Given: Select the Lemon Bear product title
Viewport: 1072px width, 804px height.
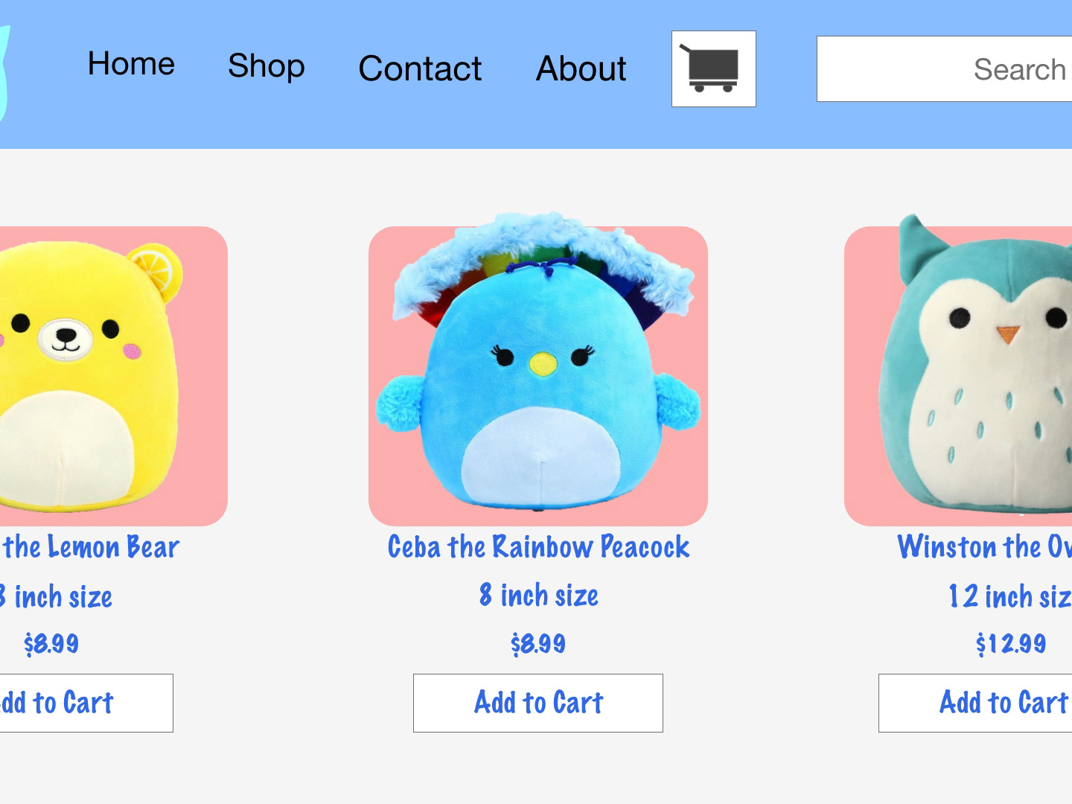Looking at the screenshot, I should [91, 547].
